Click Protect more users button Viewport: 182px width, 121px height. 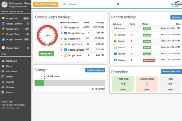pyautogui.click(x=171, y=72)
